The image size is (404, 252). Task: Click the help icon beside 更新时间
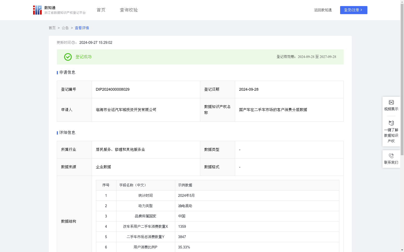73,43
